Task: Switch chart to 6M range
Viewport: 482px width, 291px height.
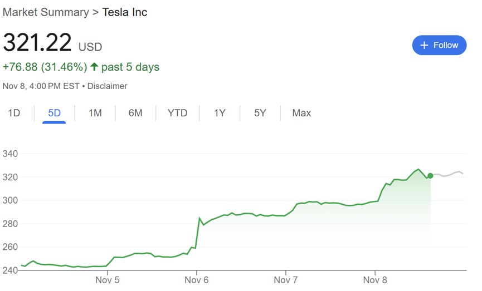Action: tap(135, 113)
